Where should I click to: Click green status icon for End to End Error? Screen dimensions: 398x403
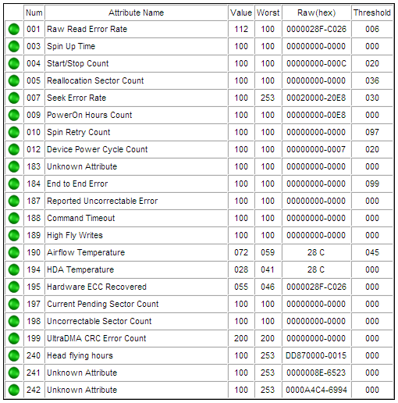[14, 184]
